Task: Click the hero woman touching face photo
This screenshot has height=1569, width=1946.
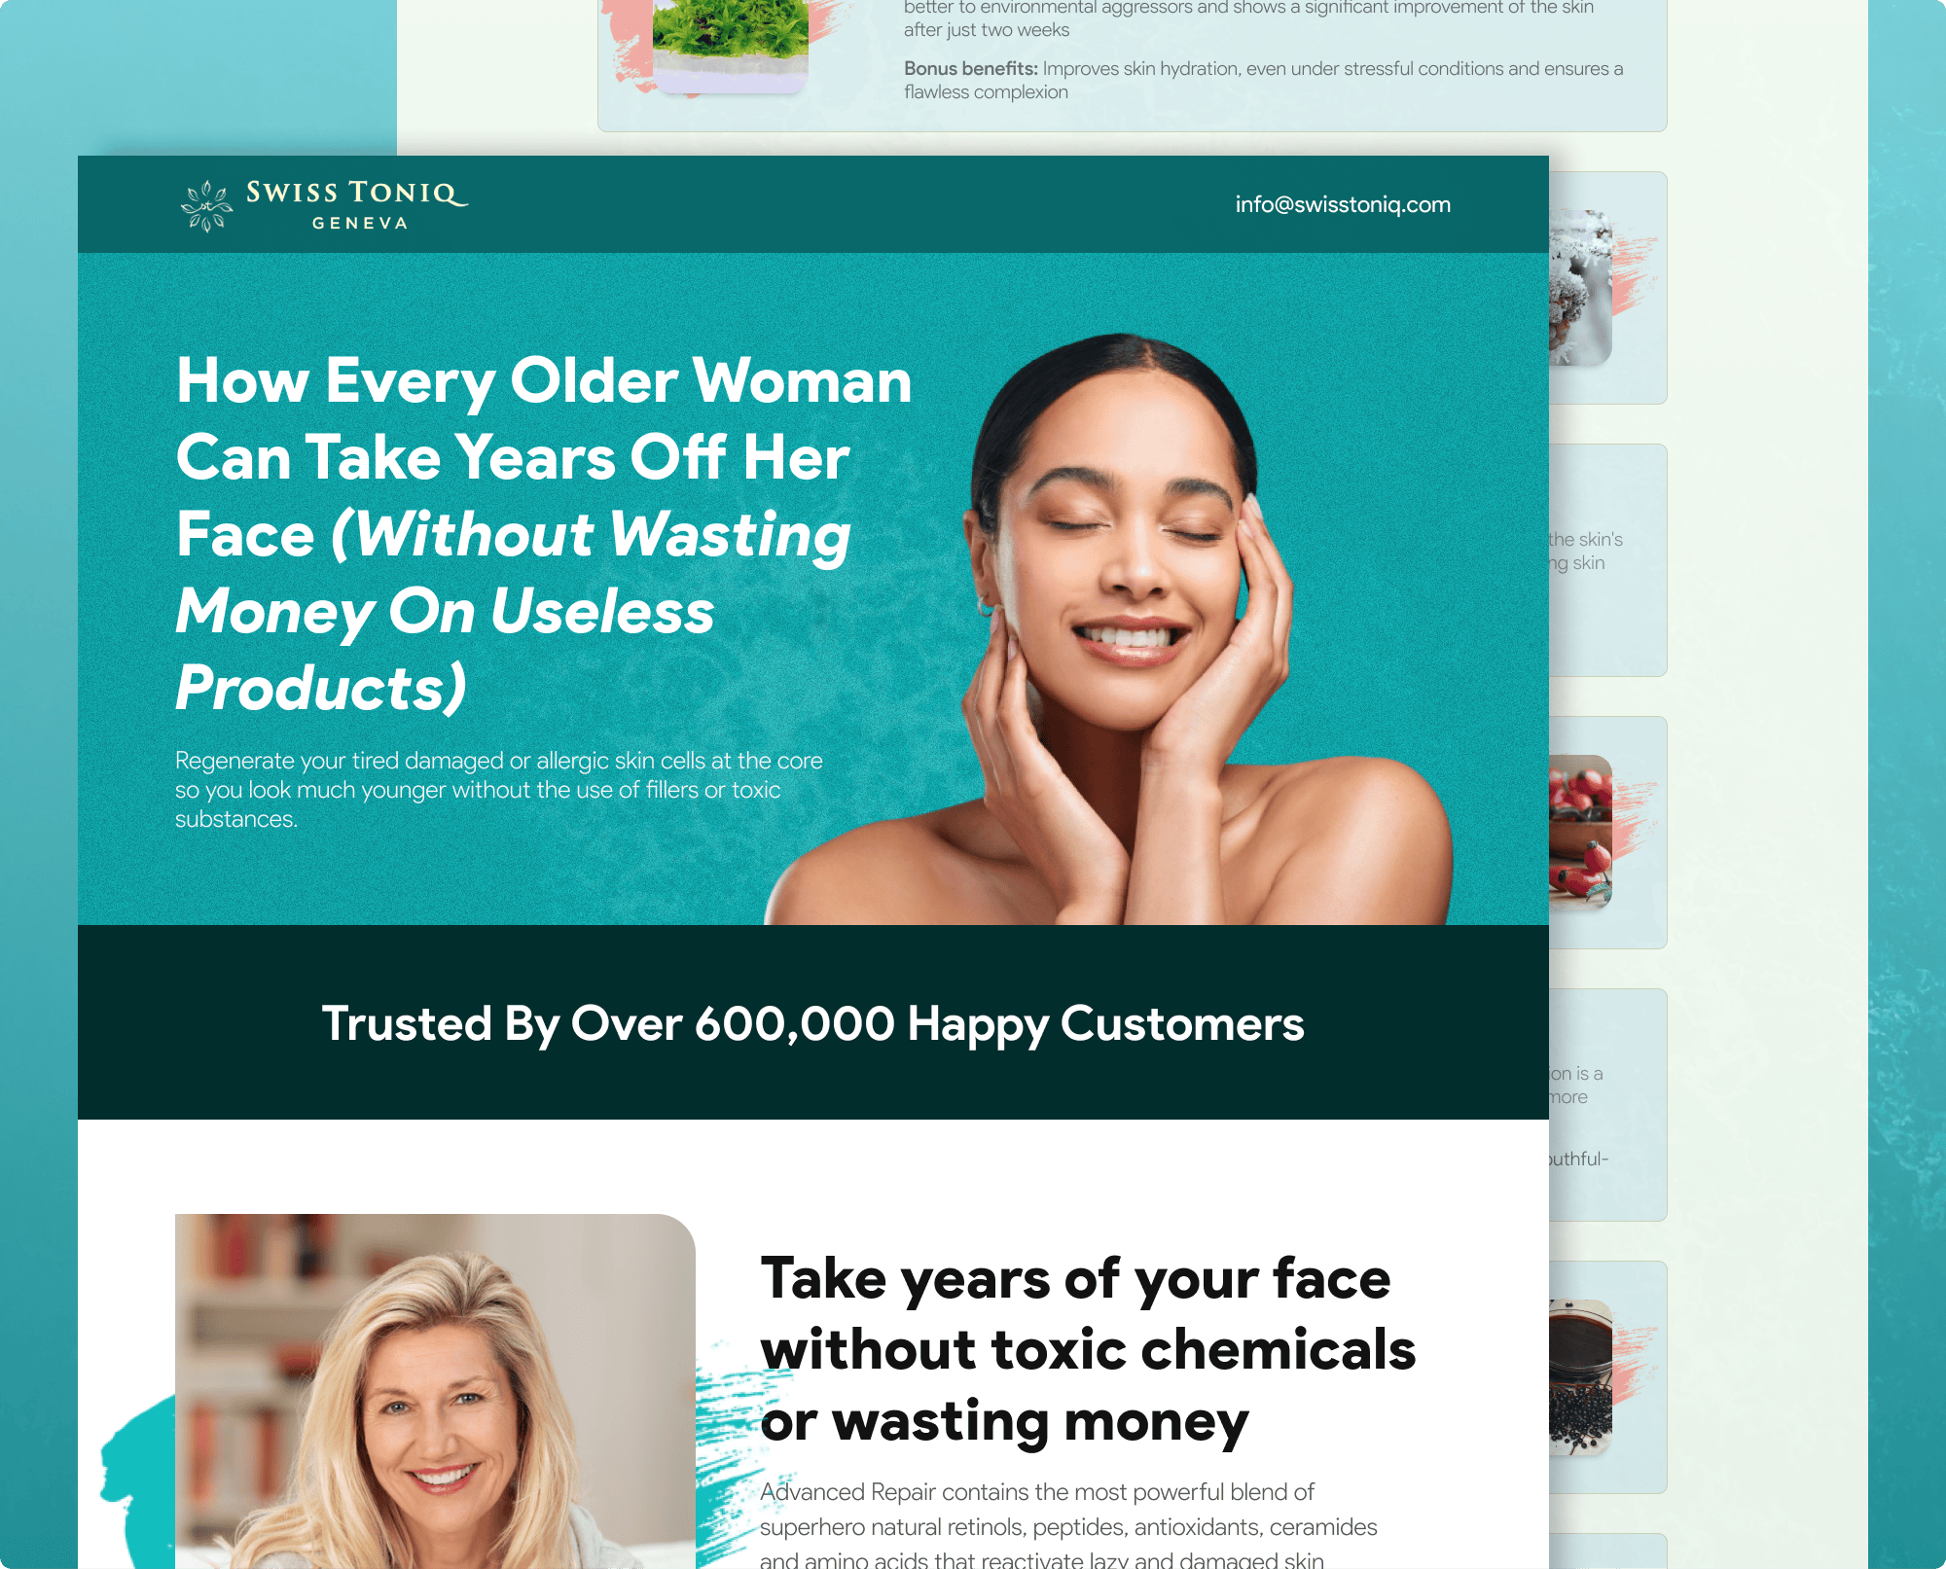Action: [x=1109, y=629]
